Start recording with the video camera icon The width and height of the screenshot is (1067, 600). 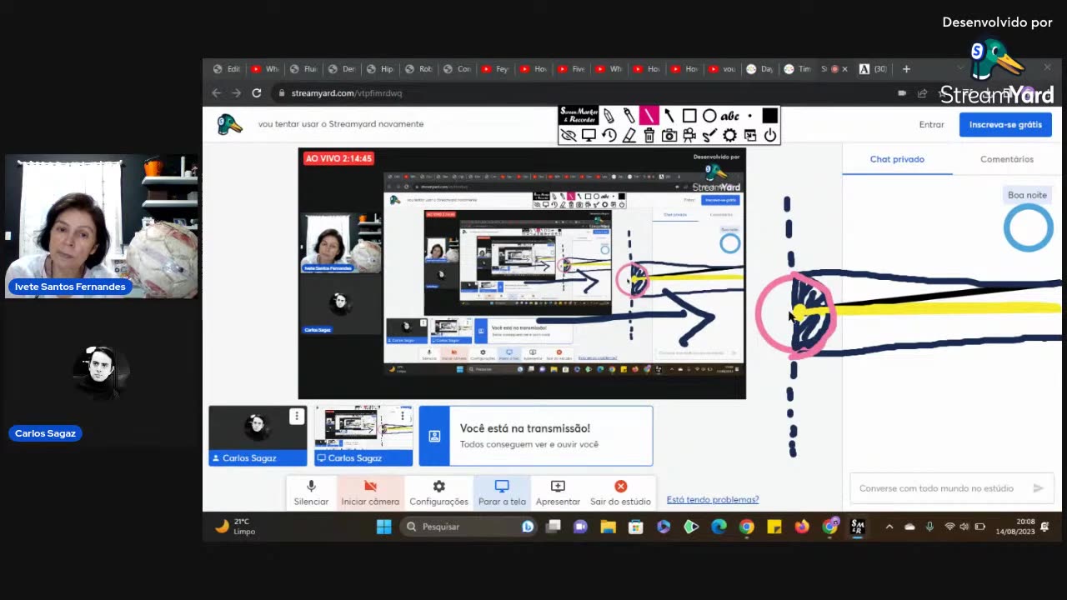[x=689, y=135]
